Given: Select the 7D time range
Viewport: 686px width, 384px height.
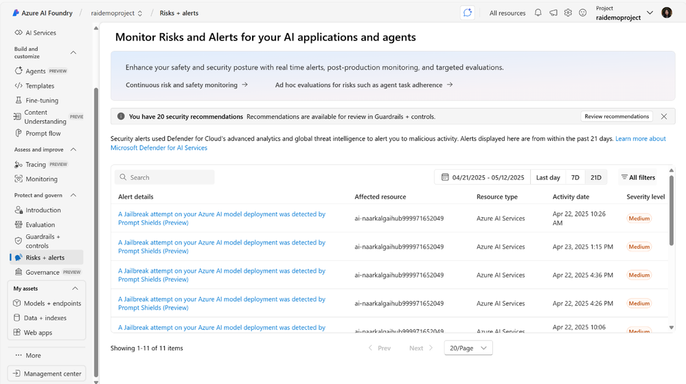Looking at the screenshot, I should [x=575, y=177].
